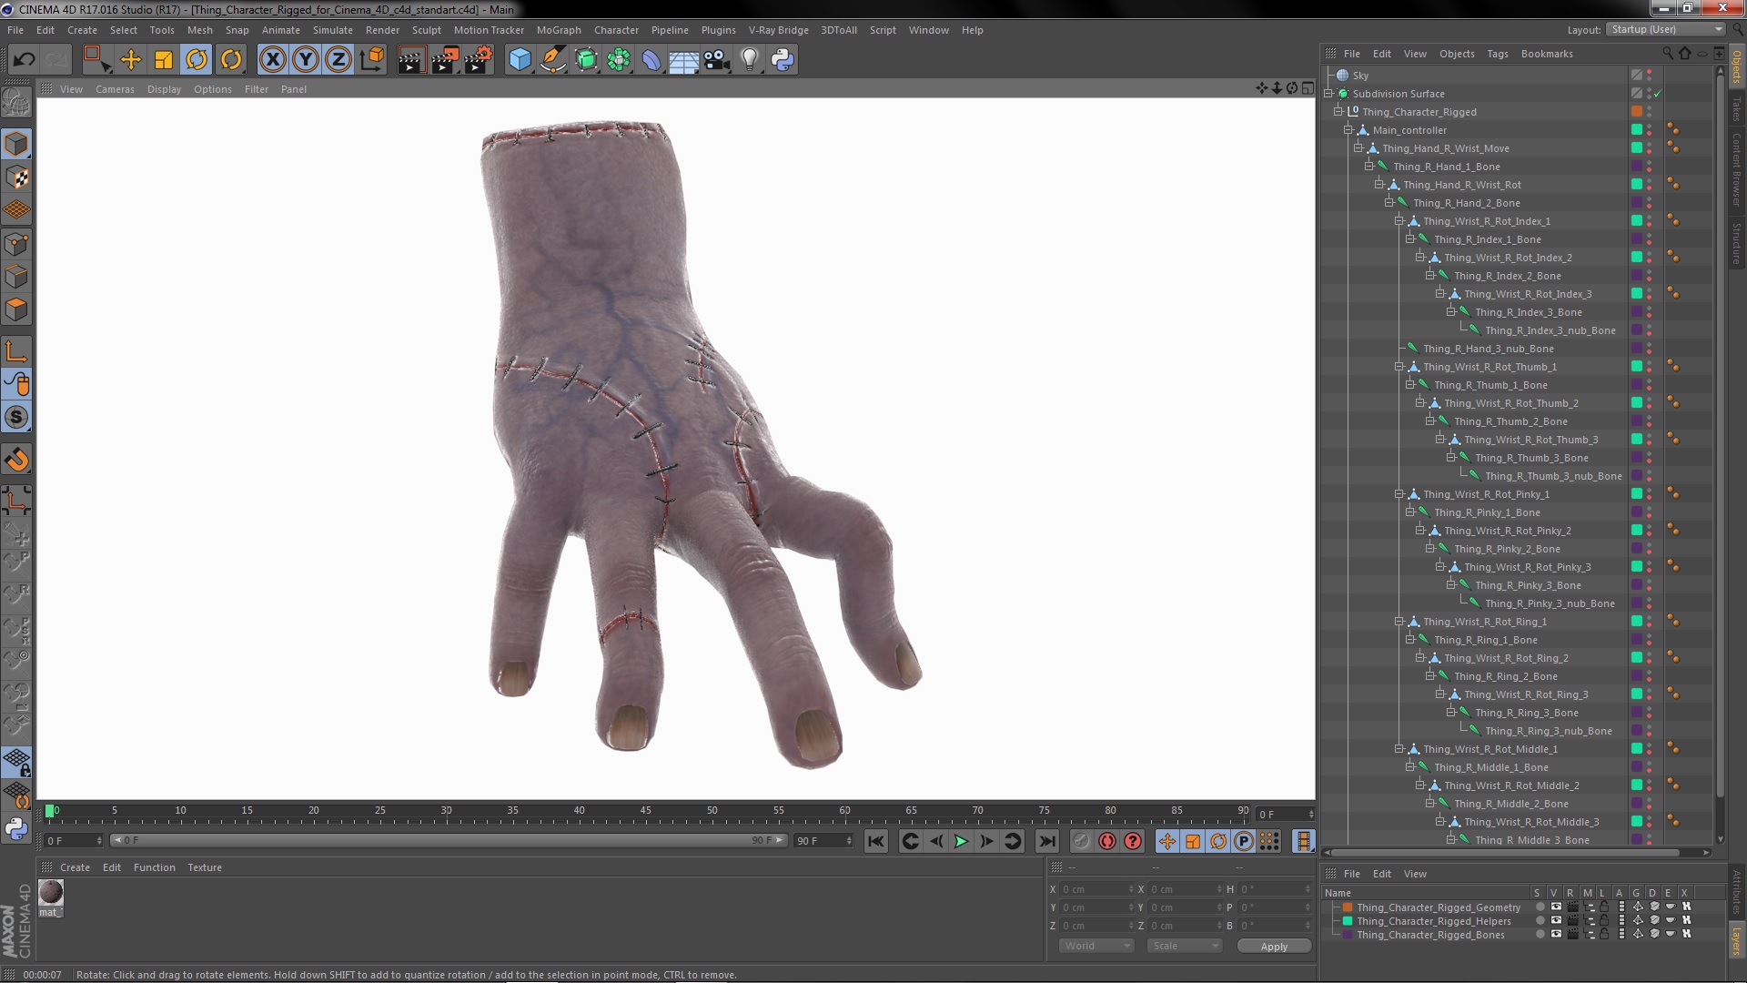Switch to Points mode
Image resolution: width=1747 pixels, height=983 pixels.
tap(16, 244)
